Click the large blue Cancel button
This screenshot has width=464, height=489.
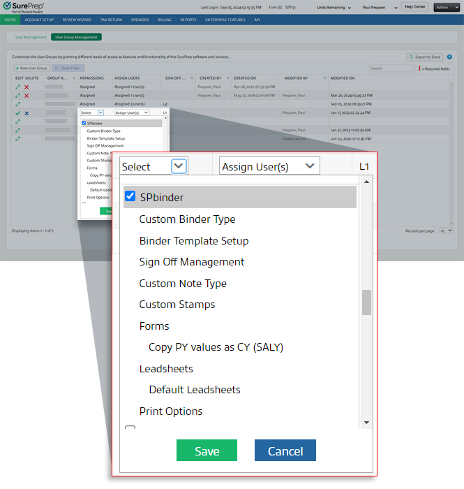coord(285,451)
